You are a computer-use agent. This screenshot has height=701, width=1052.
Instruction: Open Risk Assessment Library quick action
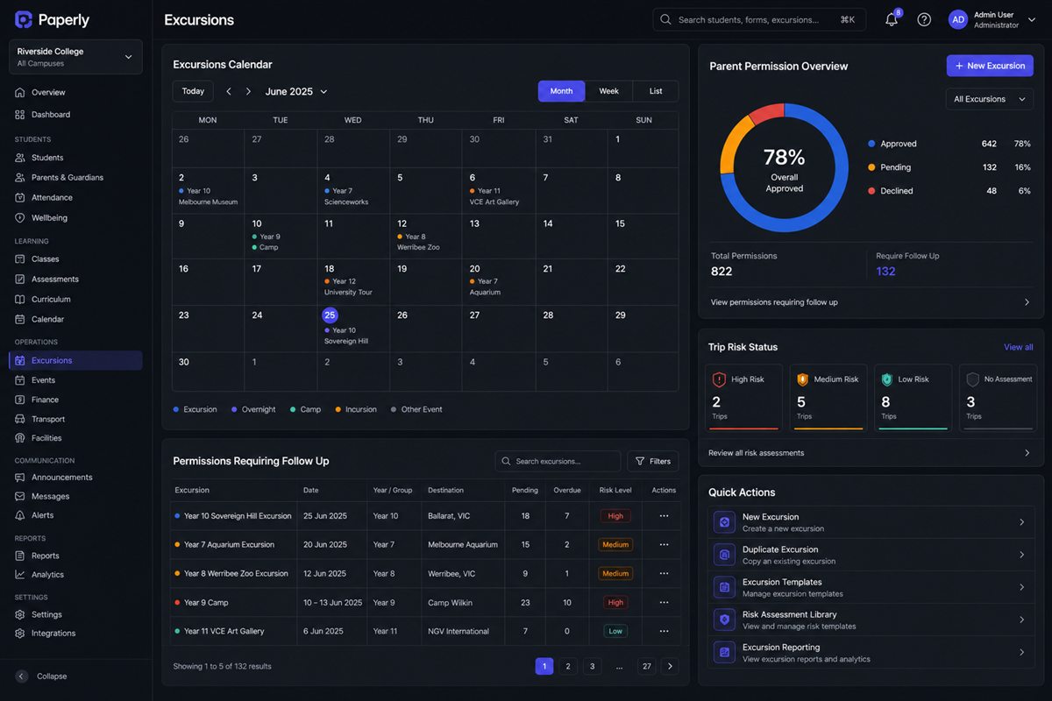pos(870,620)
